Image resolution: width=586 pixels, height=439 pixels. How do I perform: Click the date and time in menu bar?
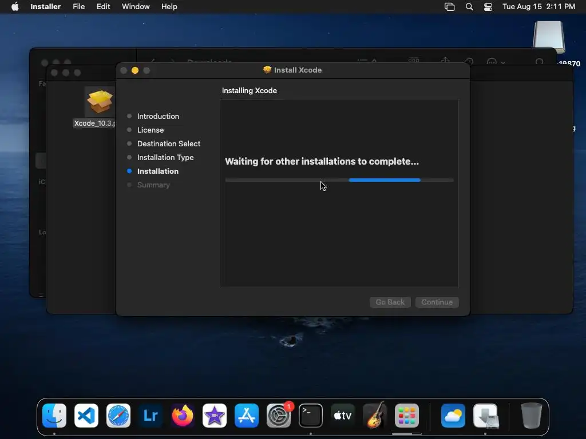(x=539, y=7)
